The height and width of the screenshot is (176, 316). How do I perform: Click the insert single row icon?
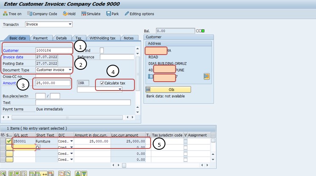click(x=32, y=173)
